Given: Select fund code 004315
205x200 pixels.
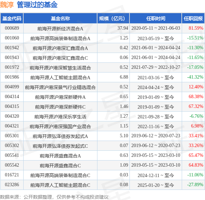Looking at the screenshot, I should click(x=12, y=107).
